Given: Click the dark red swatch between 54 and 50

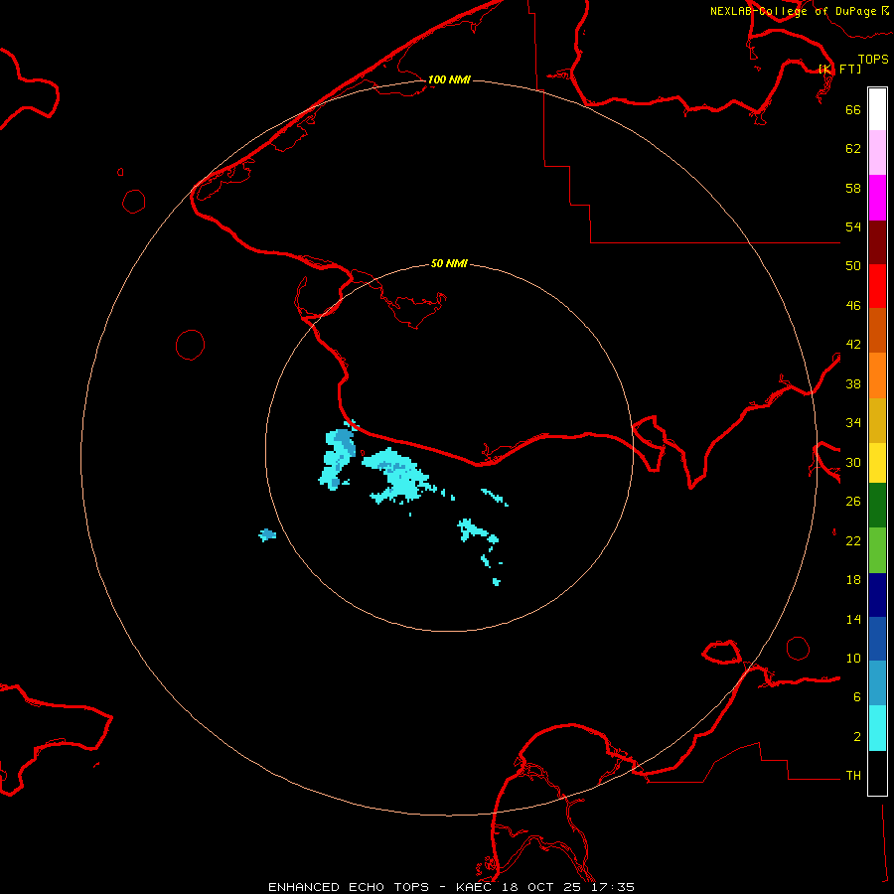Looking at the screenshot, I should [877, 241].
